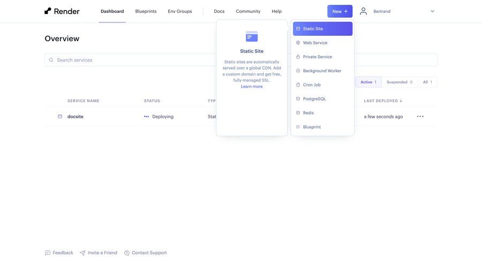Viewport: 482px width, 259px height.
Task: Toggle the New plus dropdown button
Action: click(x=340, y=11)
